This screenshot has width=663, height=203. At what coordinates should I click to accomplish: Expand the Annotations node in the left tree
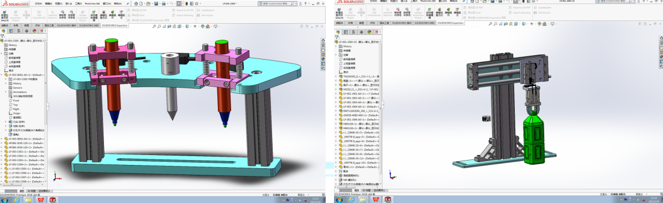(6, 92)
